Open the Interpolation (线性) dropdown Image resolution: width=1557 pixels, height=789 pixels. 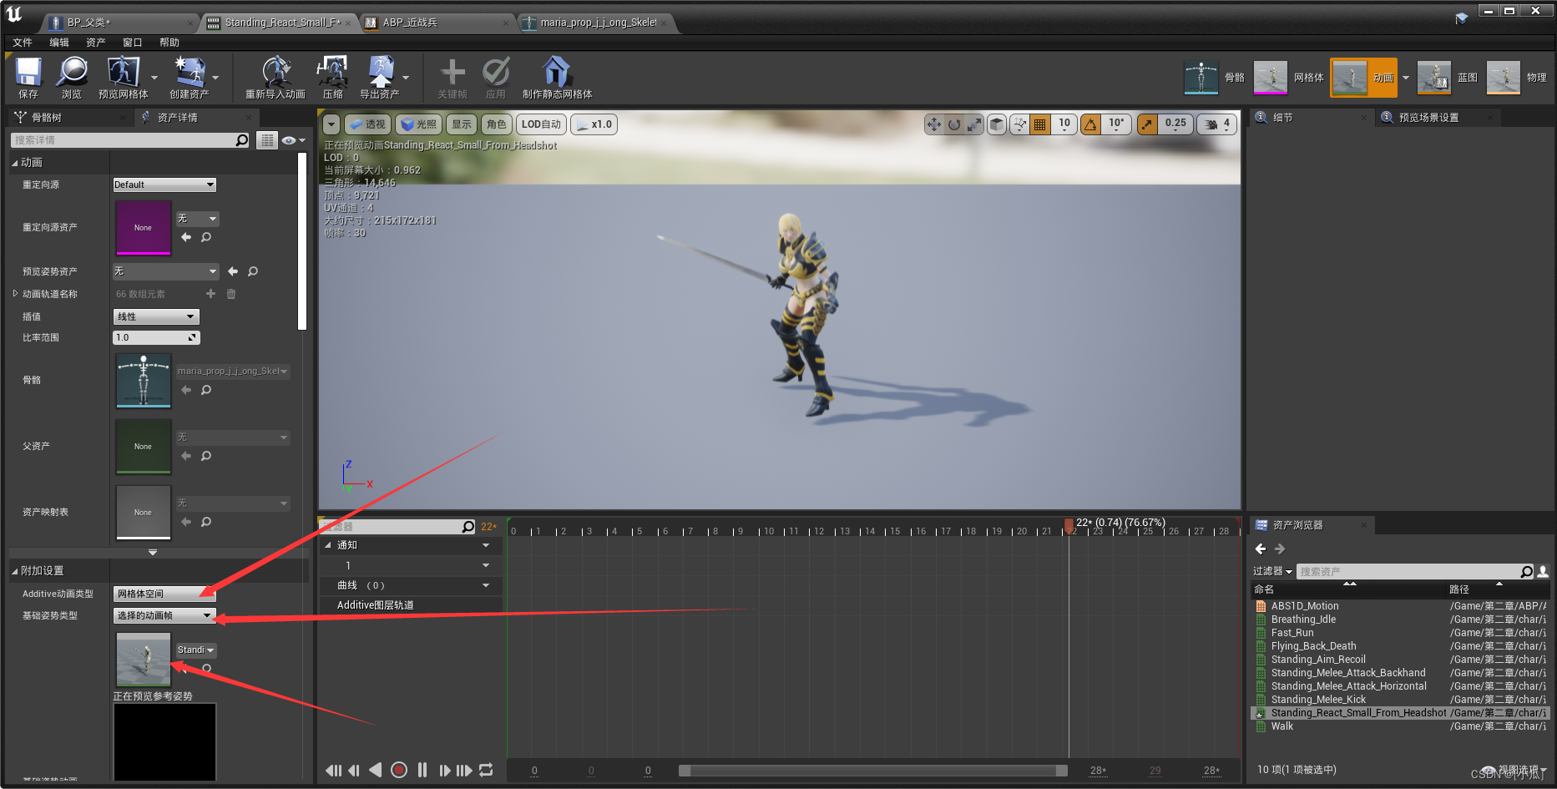tap(156, 316)
